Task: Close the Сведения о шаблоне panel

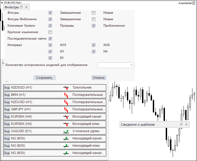Action: (x=186, y=124)
